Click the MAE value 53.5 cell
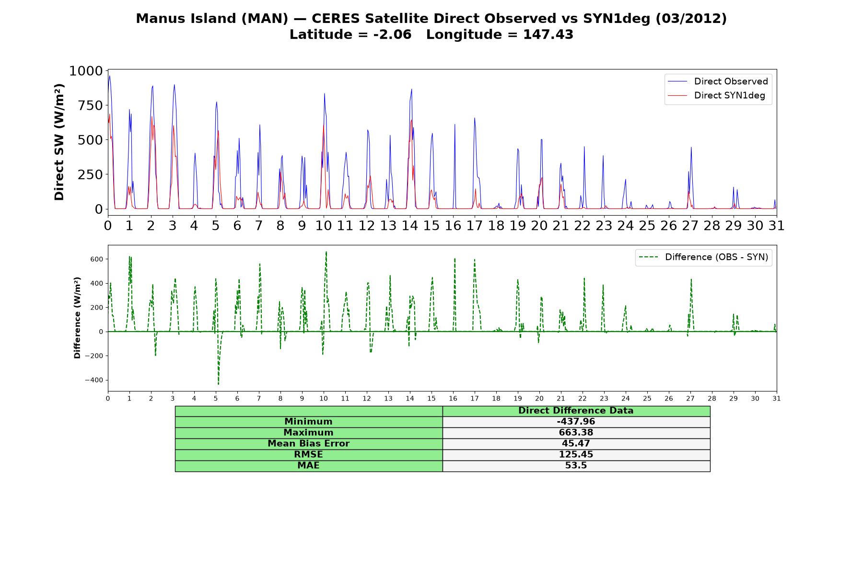Image resolution: width=863 pixels, height=575 pixels. pos(576,466)
